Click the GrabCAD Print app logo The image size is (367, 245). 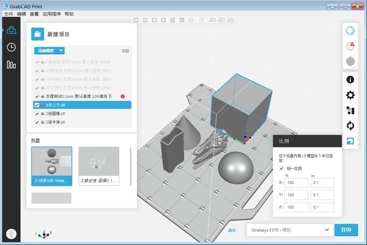tap(5, 6)
